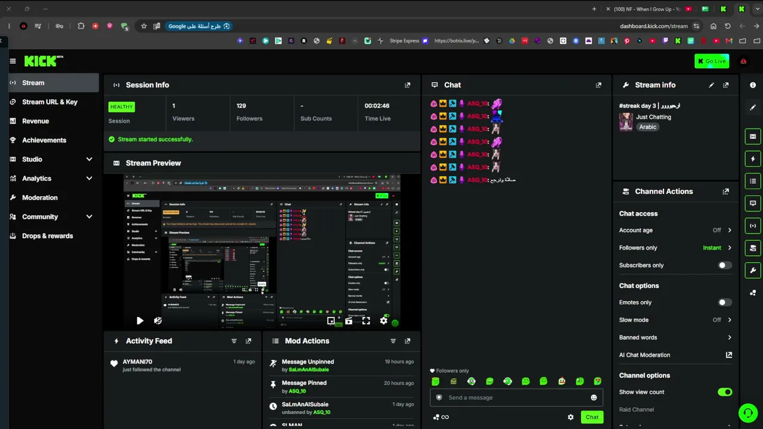Viewport: 763px width, 429px height.
Task: Open chat settings gear
Action: click(x=570, y=417)
